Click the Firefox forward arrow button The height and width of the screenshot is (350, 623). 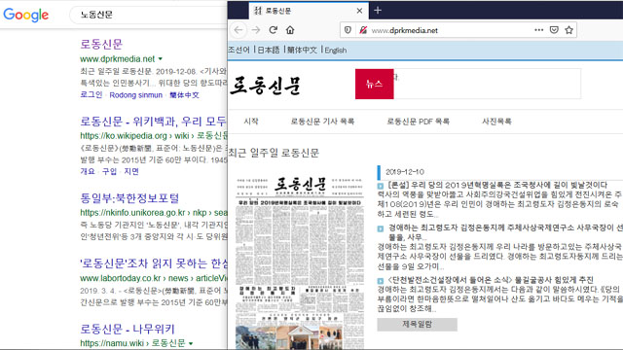(256, 30)
